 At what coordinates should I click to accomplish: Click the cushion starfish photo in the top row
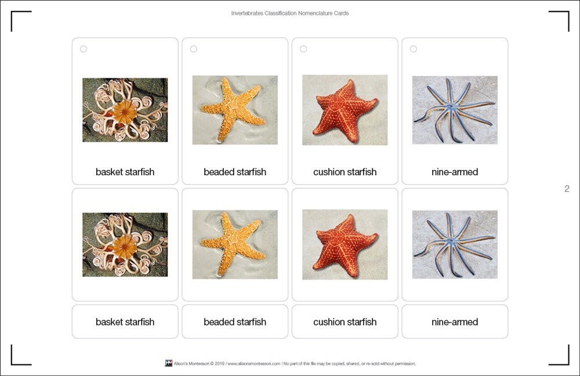pyautogui.click(x=345, y=110)
